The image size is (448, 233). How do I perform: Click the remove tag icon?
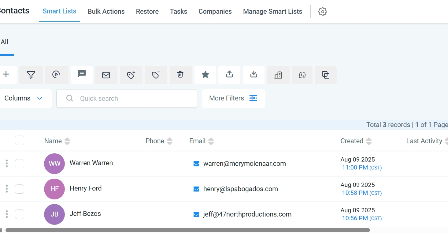[x=156, y=75]
